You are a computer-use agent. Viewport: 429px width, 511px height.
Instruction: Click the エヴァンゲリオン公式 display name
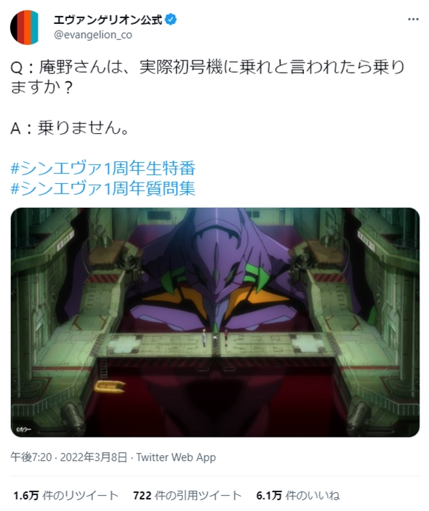108,20
